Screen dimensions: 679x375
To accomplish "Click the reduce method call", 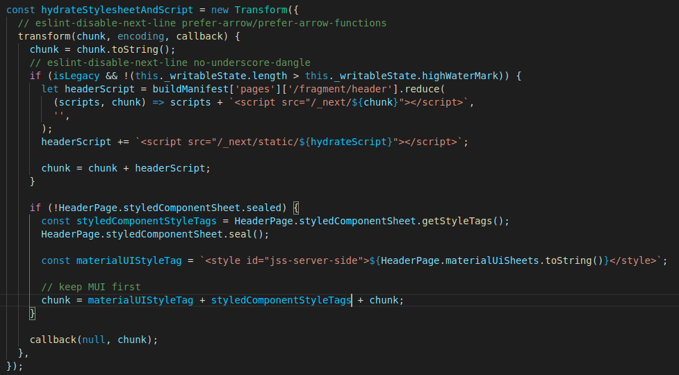I will (x=423, y=89).
